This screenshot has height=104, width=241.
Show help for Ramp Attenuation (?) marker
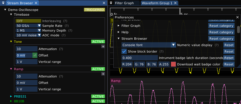61,76
